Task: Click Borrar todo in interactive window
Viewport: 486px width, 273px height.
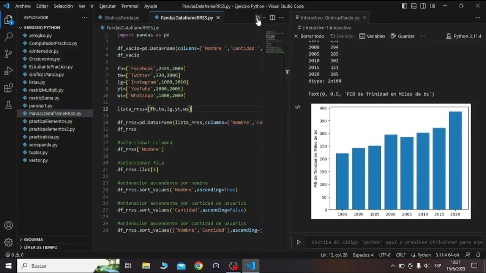Action: tap(309, 36)
